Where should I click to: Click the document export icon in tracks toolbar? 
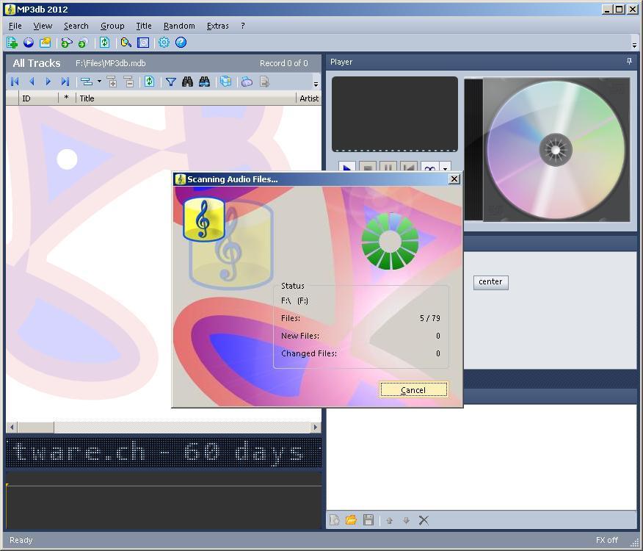(264, 82)
